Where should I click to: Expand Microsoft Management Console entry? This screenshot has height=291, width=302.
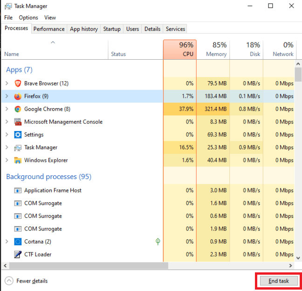tap(7, 122)
